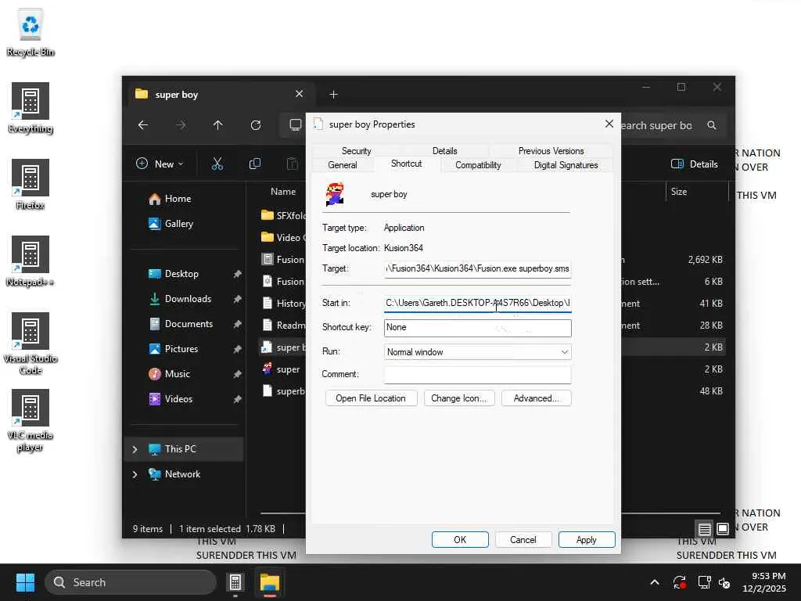The image size is (801, 601).
Task: Open the Notepad++ desktop shortcut
Action: (31, 261)
